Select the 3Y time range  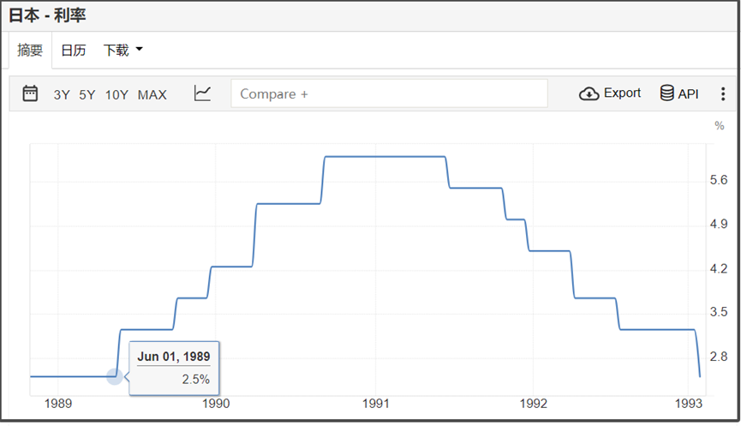pyautogui.click(x=62, y=94)
